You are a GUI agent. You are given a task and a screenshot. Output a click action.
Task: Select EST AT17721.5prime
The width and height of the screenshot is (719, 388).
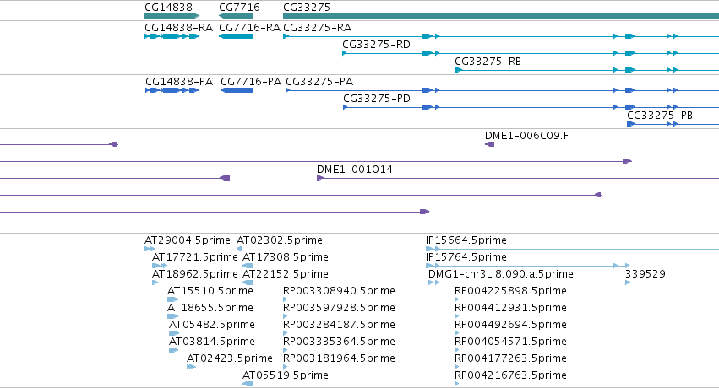pos(195,257)
